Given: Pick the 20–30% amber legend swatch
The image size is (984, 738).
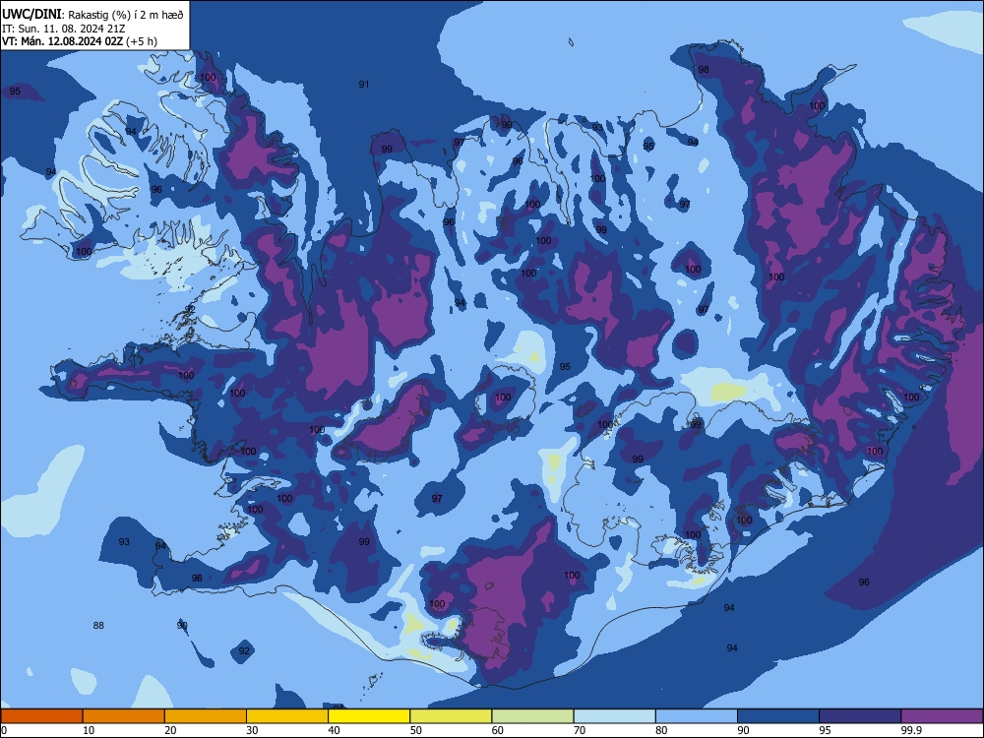Looking at the screenshot, I should (x=206, y=716).
